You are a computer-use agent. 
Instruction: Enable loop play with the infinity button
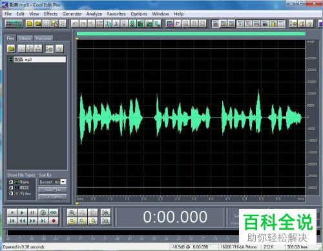pyautogui.click(x=53, y=213)
